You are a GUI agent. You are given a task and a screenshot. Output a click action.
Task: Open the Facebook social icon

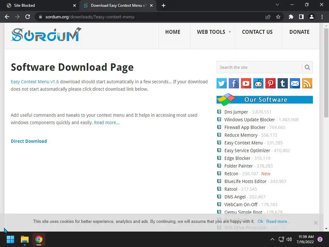234,83
